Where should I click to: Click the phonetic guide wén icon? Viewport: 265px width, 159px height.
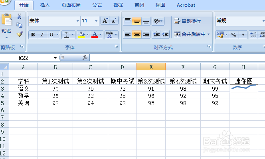(109, 35)
